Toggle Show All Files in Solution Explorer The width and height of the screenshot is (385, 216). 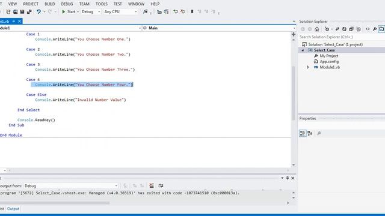[359, 29]
